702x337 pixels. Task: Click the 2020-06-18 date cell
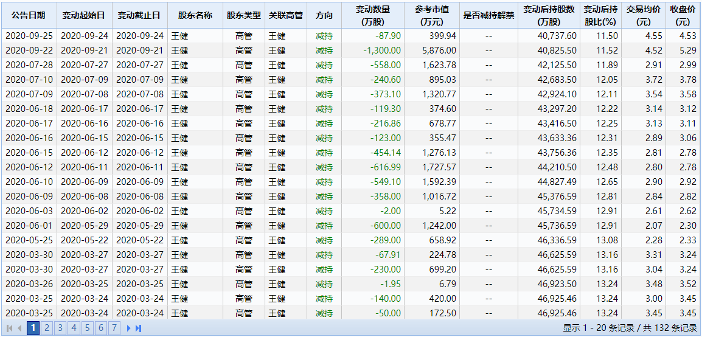(x=29, y=109)
